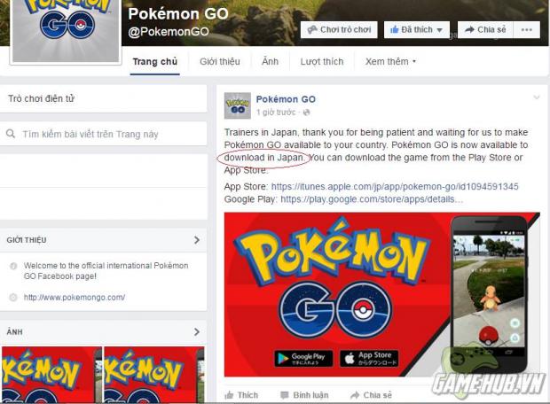
Task: Open the first photo thumbnail under ẢNH
Action: (x=51, y=374)
